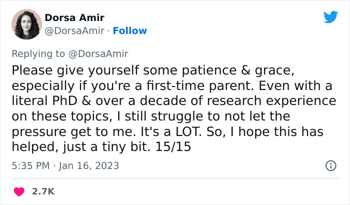Open the tweet info circle icon
The image size is (350, 205).
[330, 165]
